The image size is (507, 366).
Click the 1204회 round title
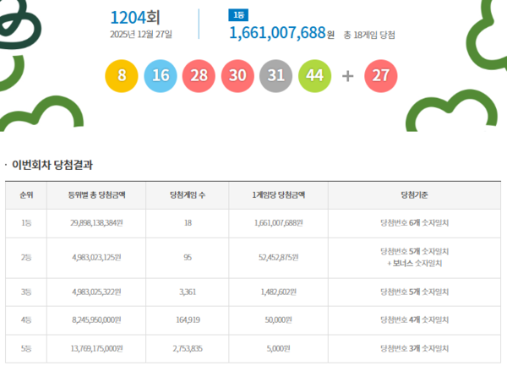click(135, 18)
